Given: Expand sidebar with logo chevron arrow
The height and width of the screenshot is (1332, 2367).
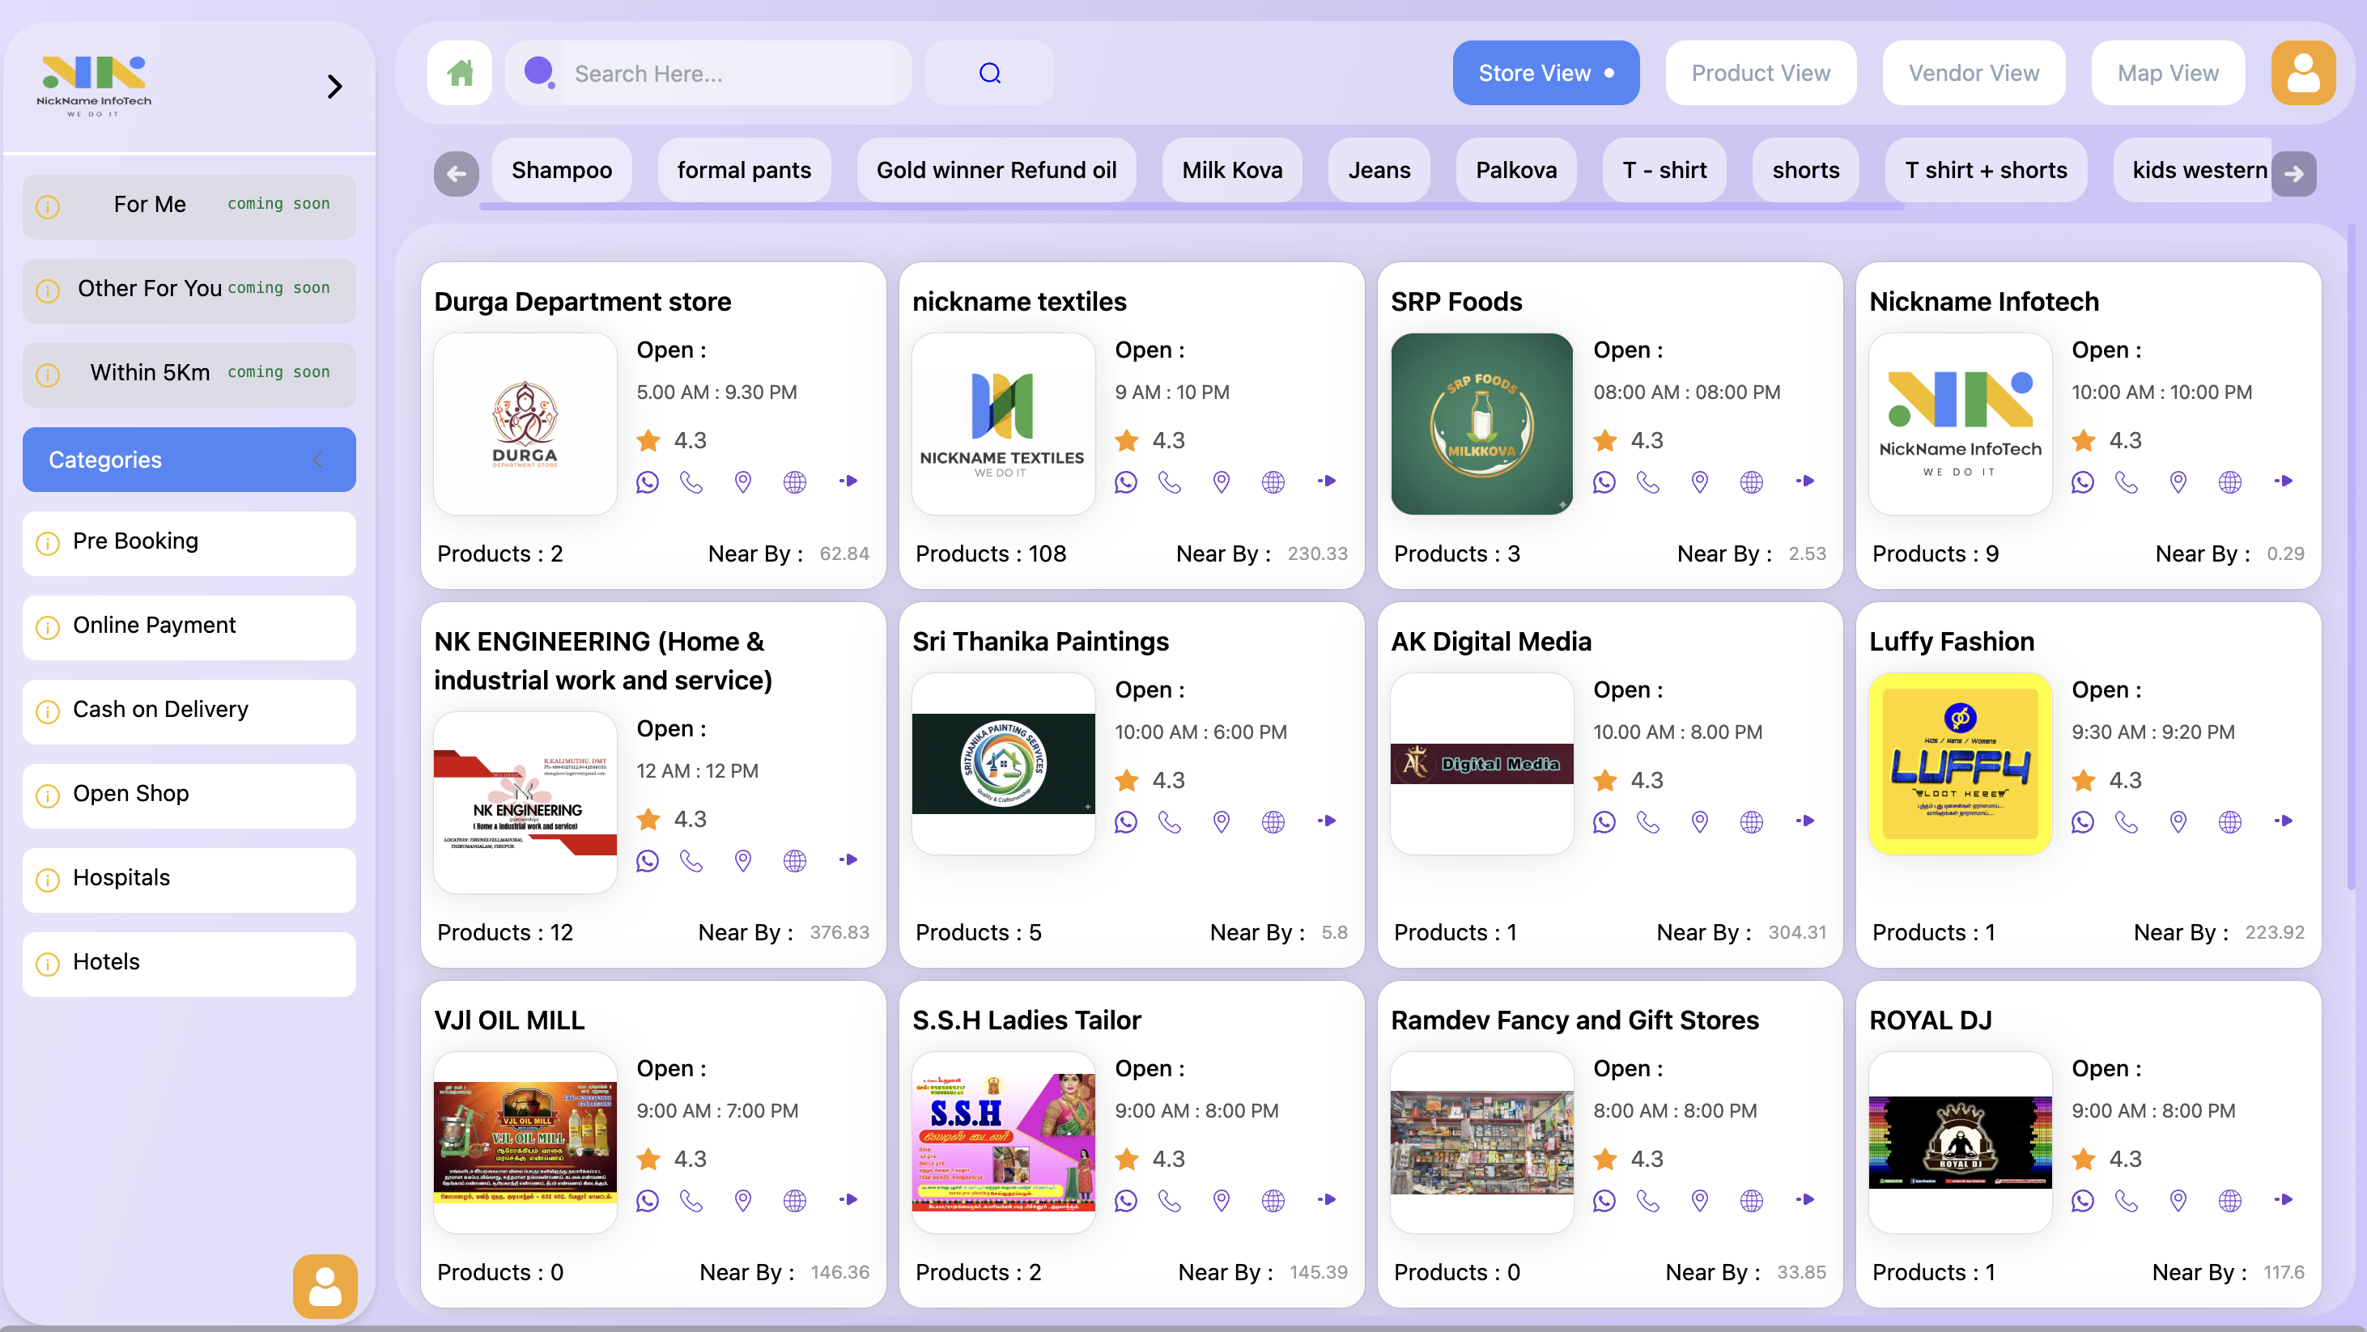Looking at the screenshot, I should (334, 87).
